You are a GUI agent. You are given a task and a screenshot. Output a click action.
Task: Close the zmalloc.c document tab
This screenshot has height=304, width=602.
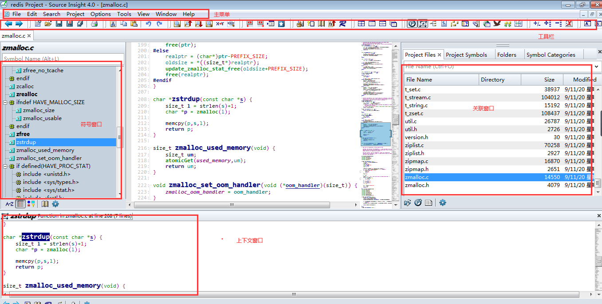[x=29, y=35]
